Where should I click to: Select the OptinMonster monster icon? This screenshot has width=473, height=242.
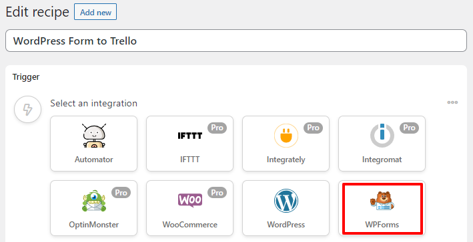[x=94, y=201]
